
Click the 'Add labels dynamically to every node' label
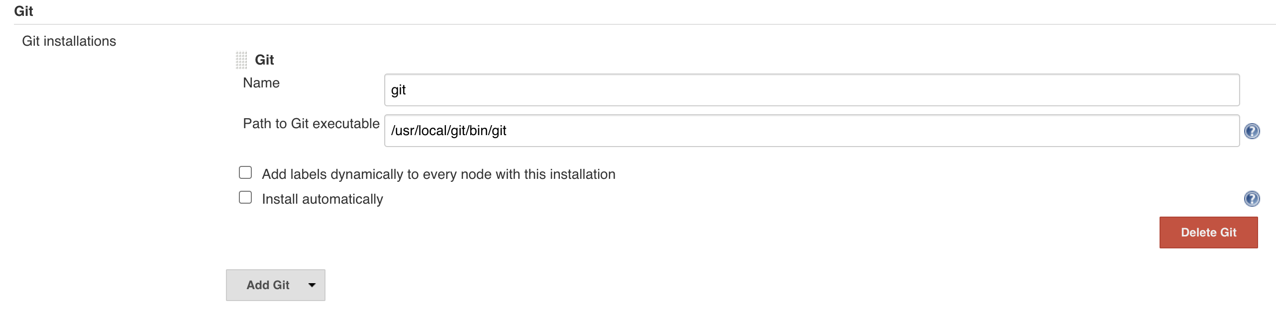438,174
